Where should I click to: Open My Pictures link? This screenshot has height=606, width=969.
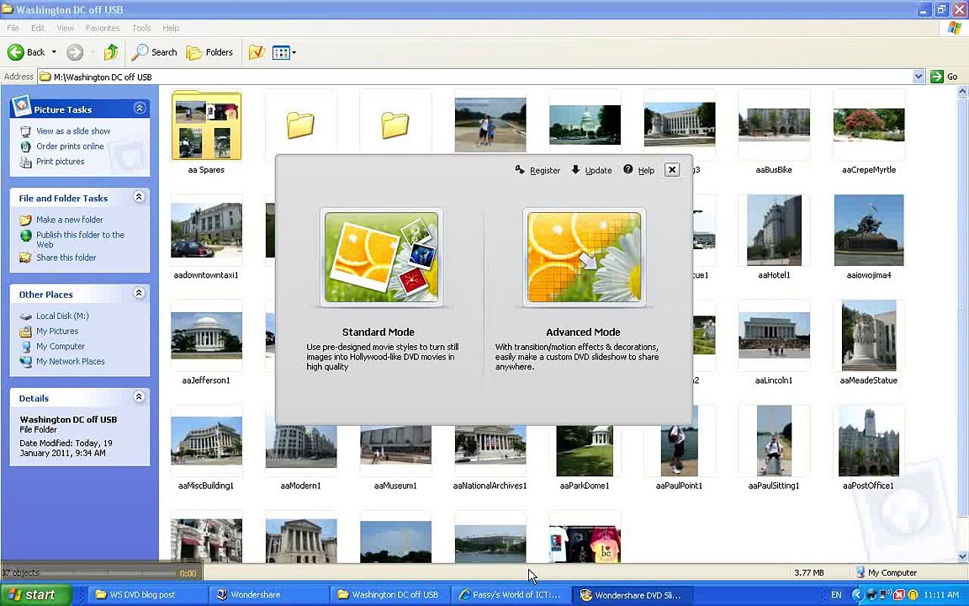57,332
